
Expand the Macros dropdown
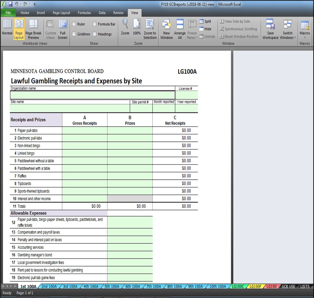305,36
